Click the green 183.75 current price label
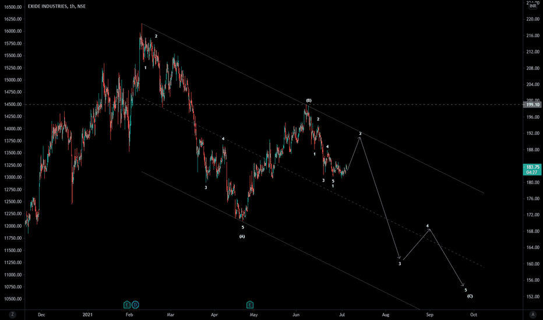 pos(533,169)
